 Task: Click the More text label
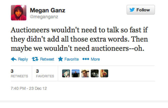[x=95, y=59]
